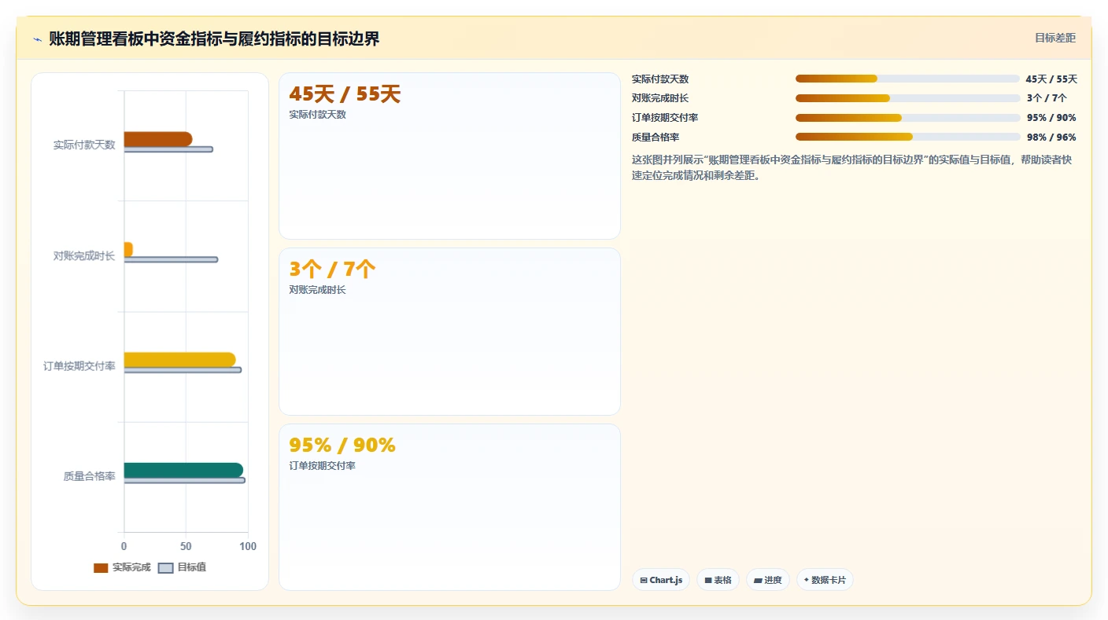Screen dimensions: 1108x620
Task: Click the brown 实际付款天数 actual bar in chart
Action: [158, 139]
